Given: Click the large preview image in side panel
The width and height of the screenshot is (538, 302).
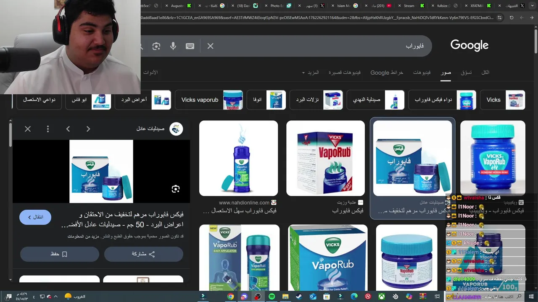Looking at the screenshot, I should [x=101, y=172].
